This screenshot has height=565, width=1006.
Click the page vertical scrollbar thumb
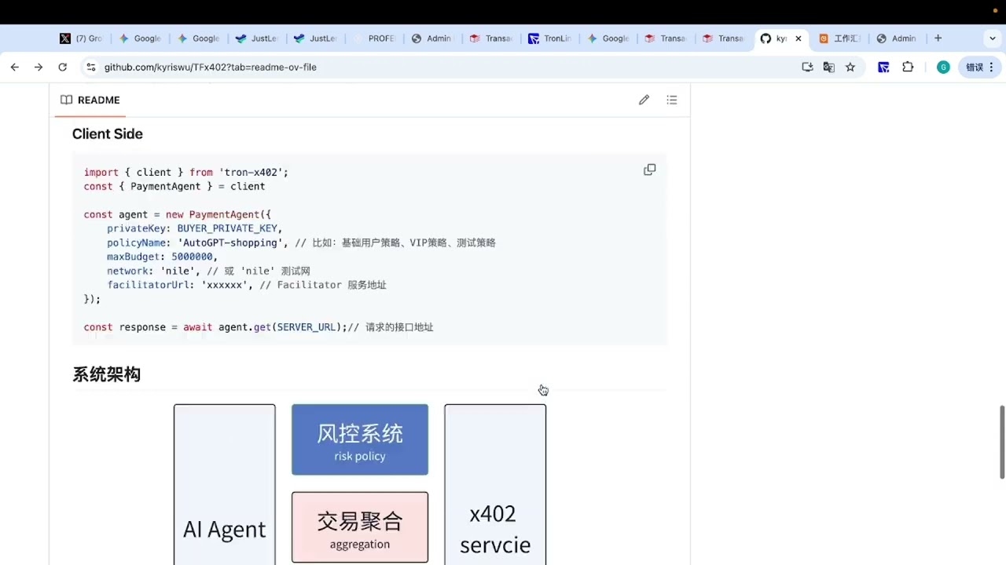[x=1002, y=442]
